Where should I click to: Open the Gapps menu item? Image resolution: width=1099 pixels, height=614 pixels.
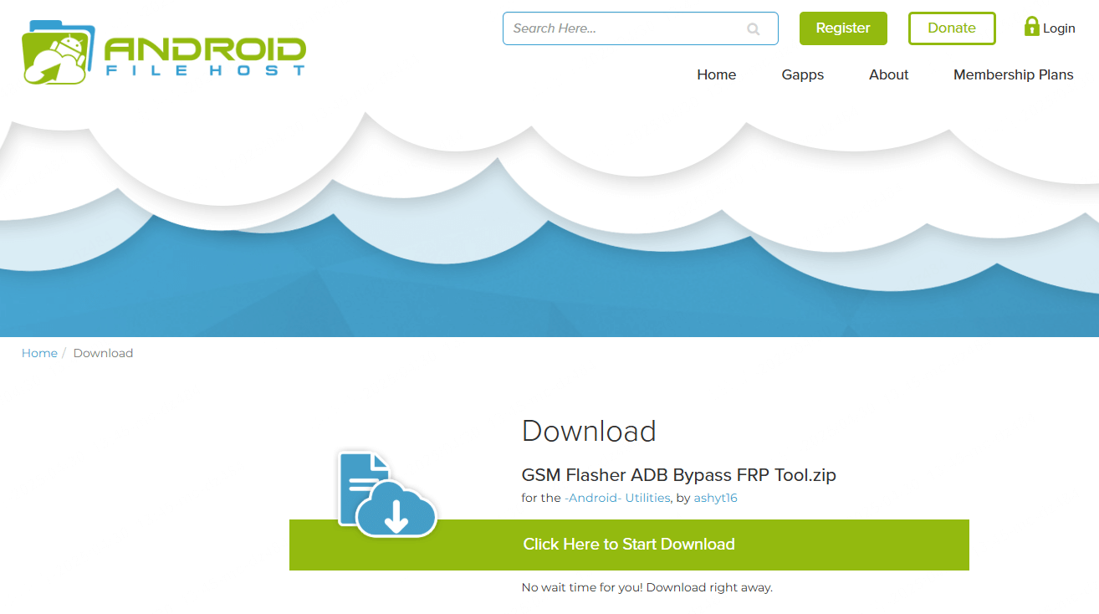[803, 74]
